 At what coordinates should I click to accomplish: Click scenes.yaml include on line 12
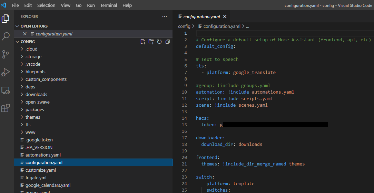click(x=253, y=105)
